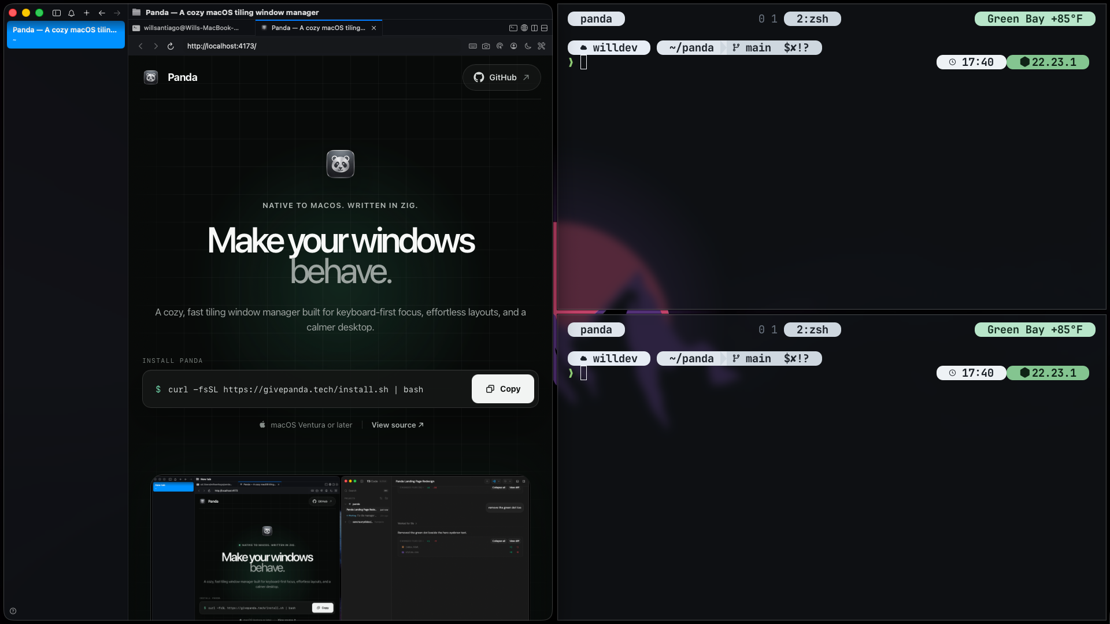Click browser back chevron button
This screenshot has height=624, width=1110.
pos(140,46)
